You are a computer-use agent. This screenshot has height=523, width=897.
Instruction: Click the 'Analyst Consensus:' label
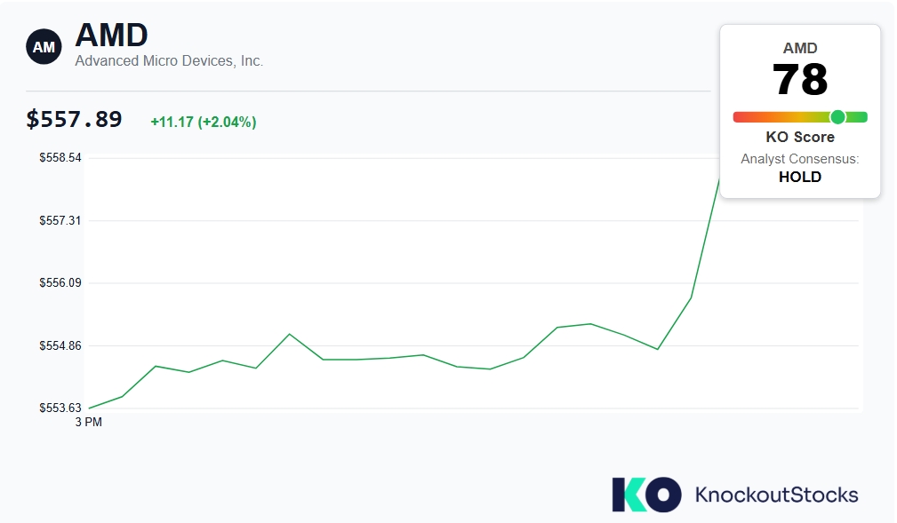800,159
